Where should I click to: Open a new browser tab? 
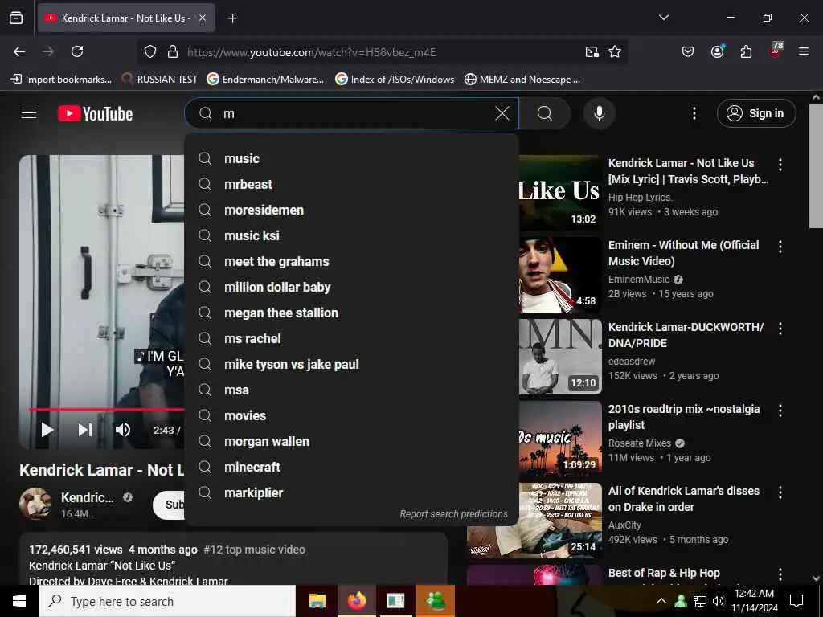coord(232,18)
